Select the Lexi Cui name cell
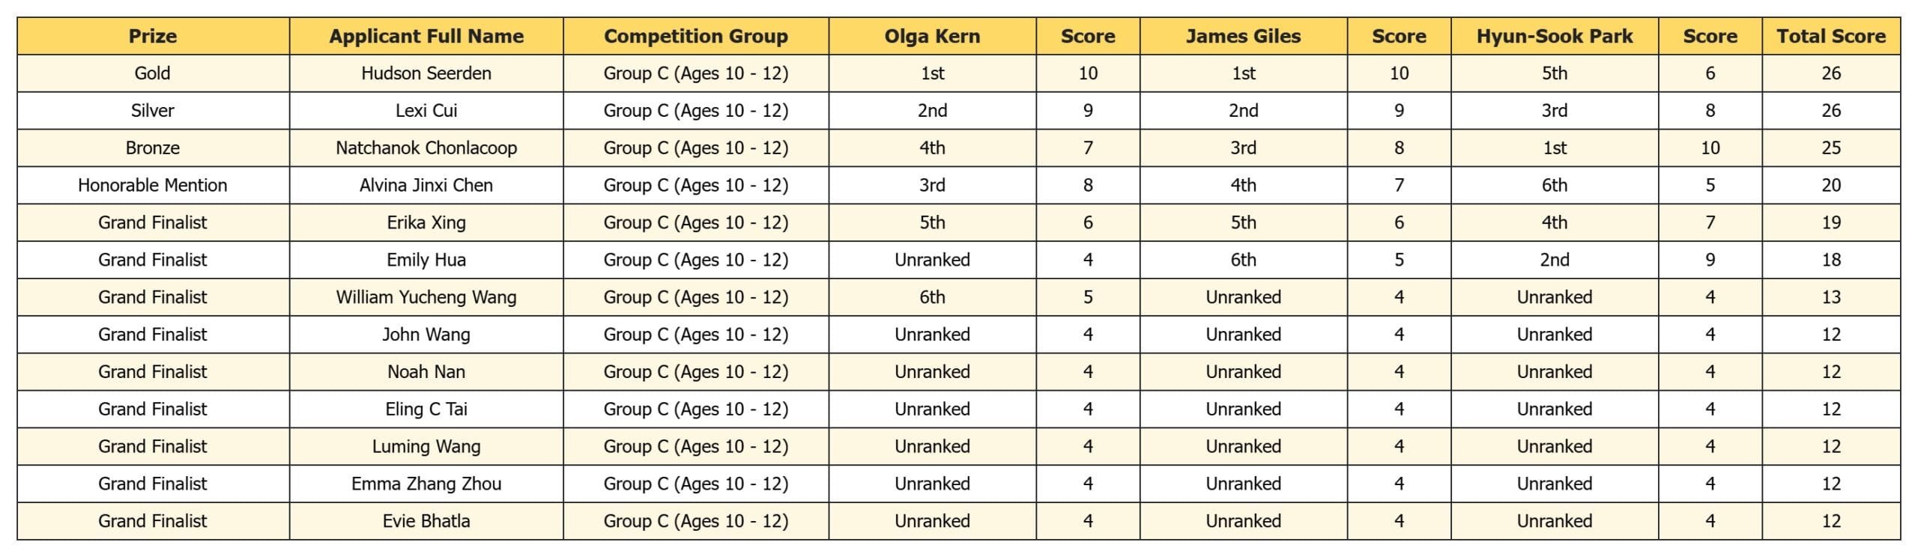Screen dimensions: 1918x557 pos(426,111)
